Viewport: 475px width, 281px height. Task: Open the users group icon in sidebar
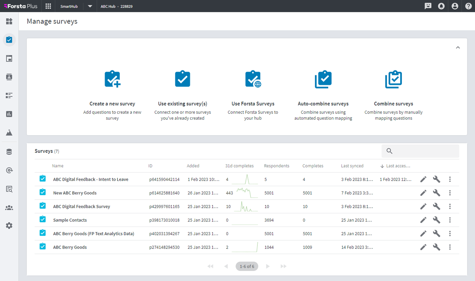click(9, 207)
